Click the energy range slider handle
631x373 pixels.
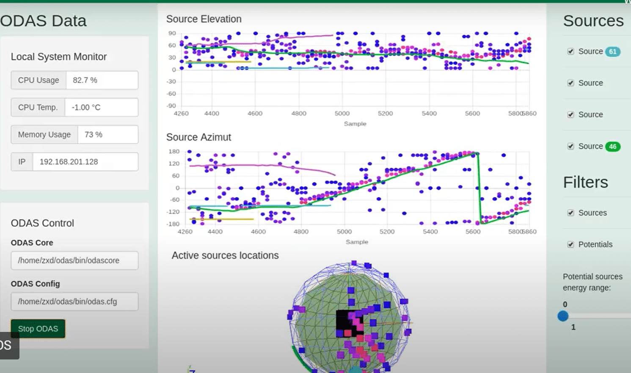(x=563, y=316)
